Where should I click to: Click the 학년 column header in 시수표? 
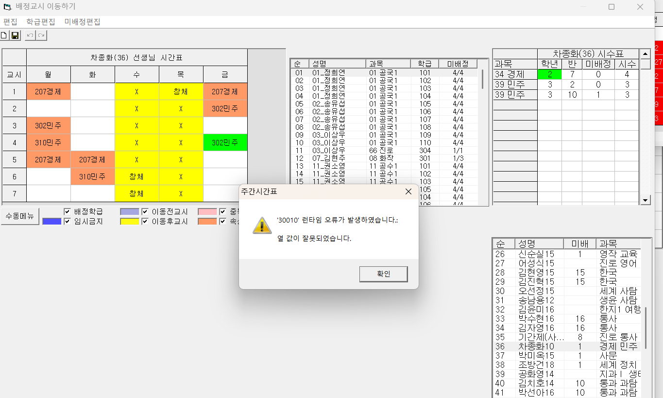tap(549, 64)
